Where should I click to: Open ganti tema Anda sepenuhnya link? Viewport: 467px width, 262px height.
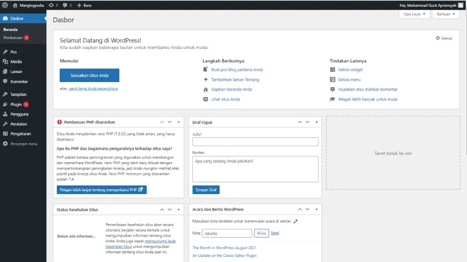pyautogui.click(x=93, y=89)
